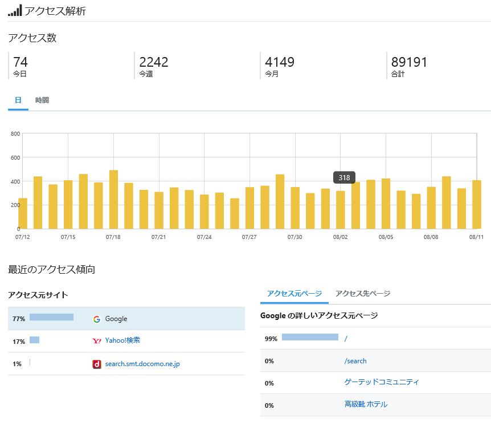Click the 77% value in Google row
This screenshot has height=426, width=491.
[x=19, y=319]
